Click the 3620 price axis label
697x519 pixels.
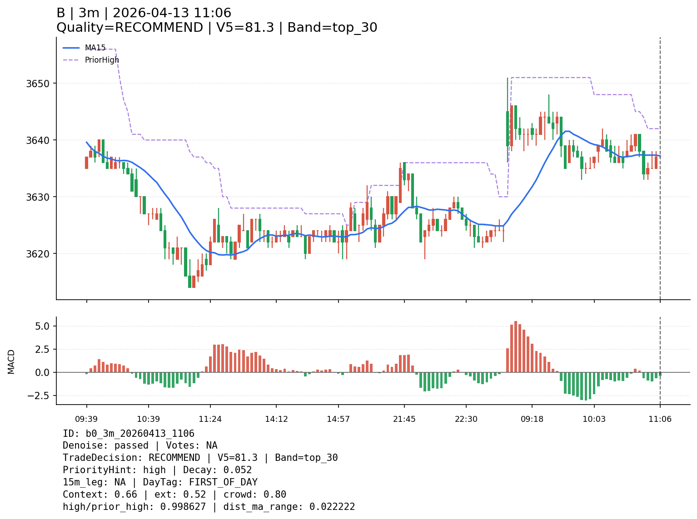pos(40,254)
